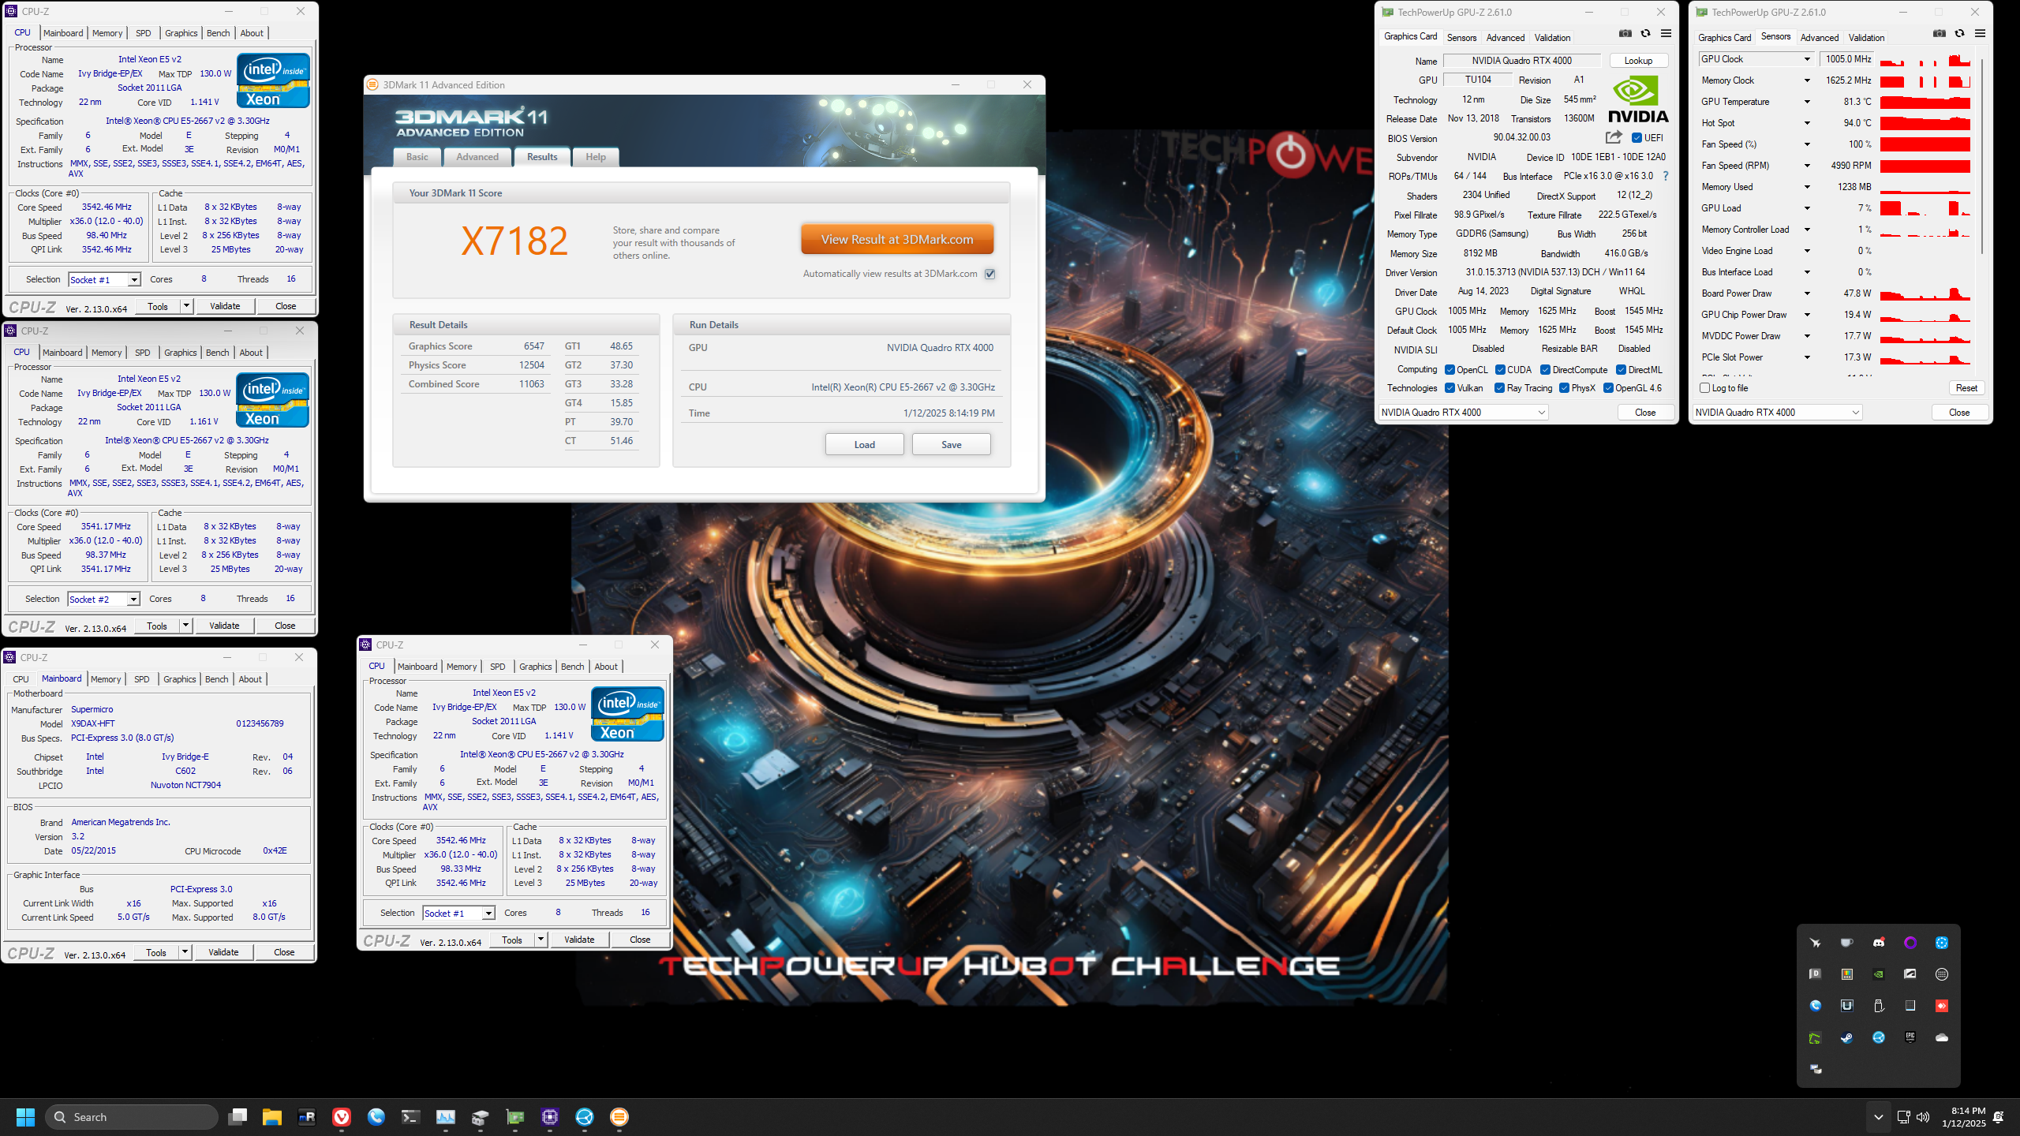Open Socket #2 selection dropdown in CPU-Z
This screenshot has height=1136, width=2020.
[x=103, y=600]
